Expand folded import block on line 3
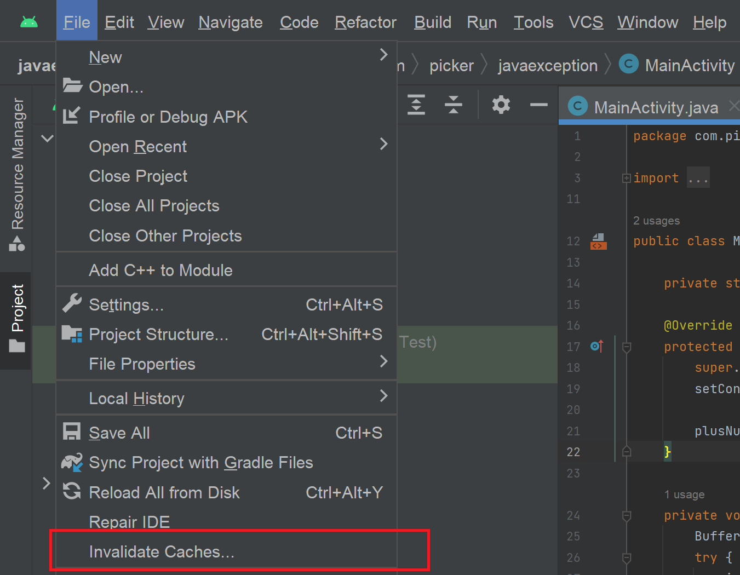 pyautogui.click(x=627, y=178)
